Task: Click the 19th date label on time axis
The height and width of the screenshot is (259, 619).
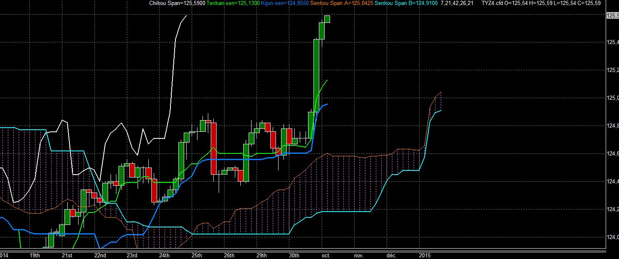Action: [x=35, y=255]
